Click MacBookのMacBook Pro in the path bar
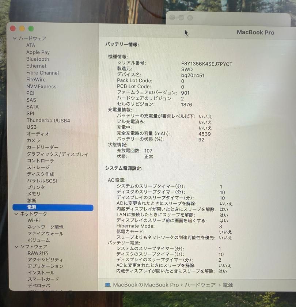Image resolution: width=296 pixels, height=307 pixels. coord(146,285)
